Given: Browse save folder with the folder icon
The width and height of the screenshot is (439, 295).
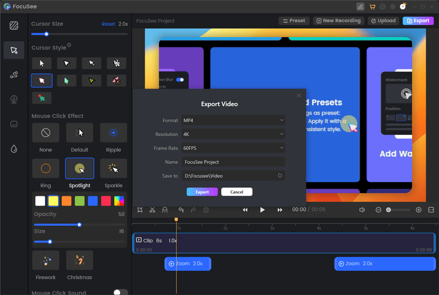Looking at the screenshot, I should (280, 175).
